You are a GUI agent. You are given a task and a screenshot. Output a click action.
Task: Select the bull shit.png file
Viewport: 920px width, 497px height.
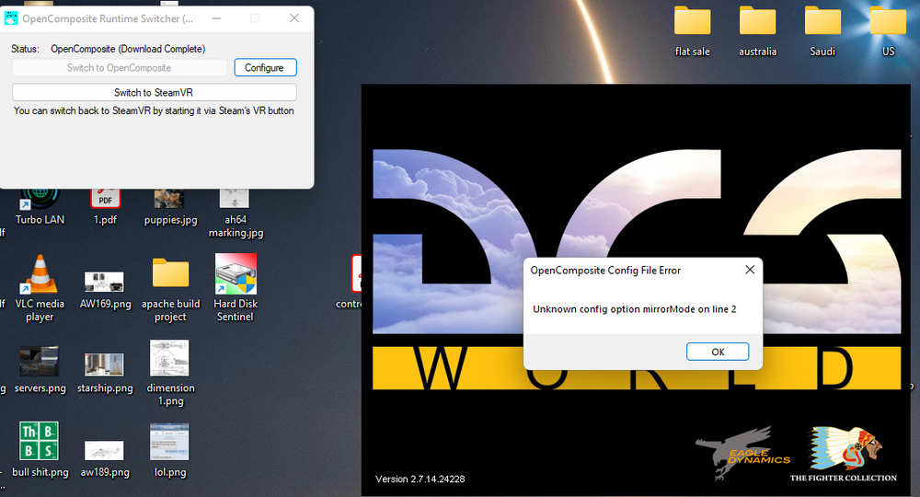point(40,449)
